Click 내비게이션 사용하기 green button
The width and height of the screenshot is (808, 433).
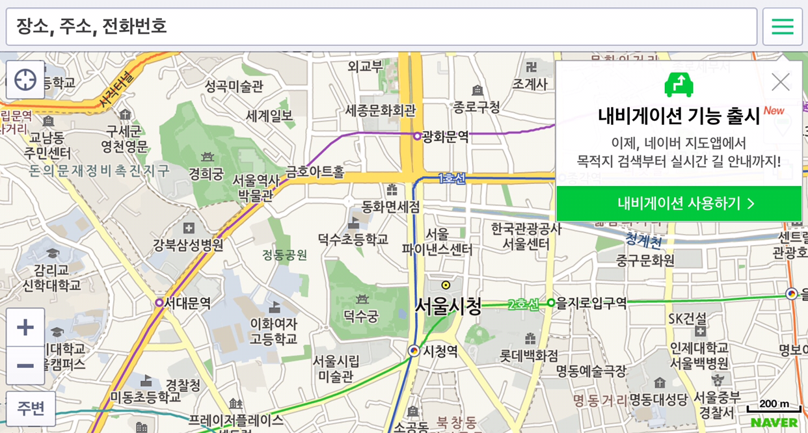click(x=679, y=203)
